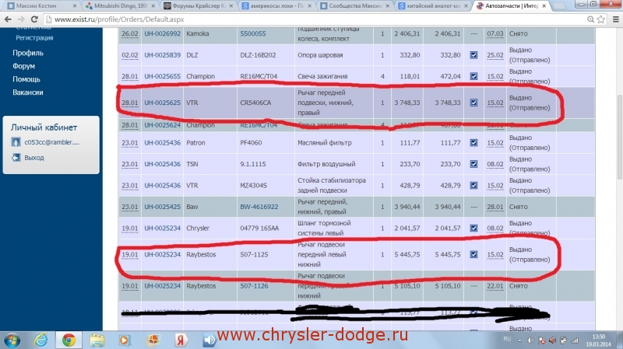The image size is (623, 349).
Task: Open Windows Media Player from the taskbar
Action: (x=124, y=340)
